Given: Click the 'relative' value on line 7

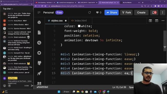Looking at the screenshot, I should pyautogui.click(x=91, y=36).
